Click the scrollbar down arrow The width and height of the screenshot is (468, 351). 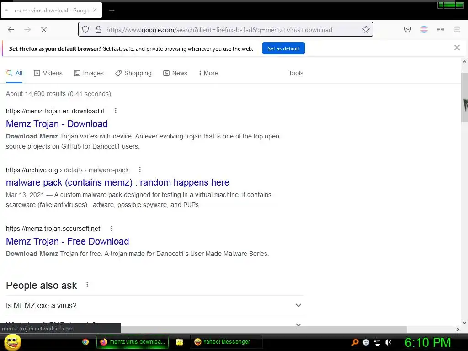click(464, 322)
